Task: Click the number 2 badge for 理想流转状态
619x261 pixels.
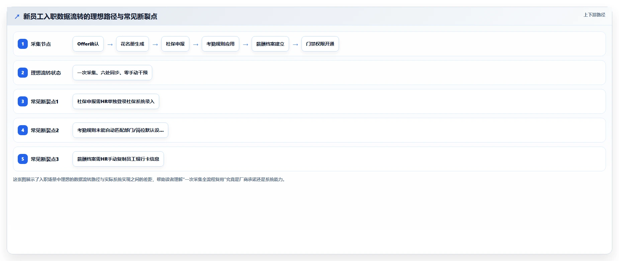Action: click(x=23, y=73)
